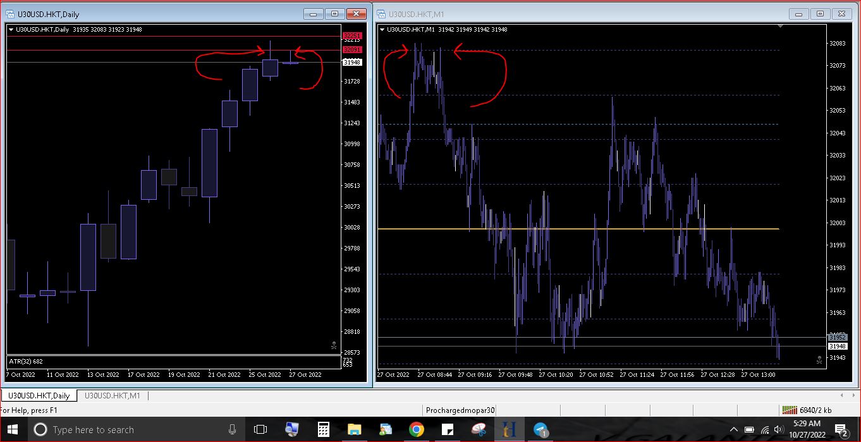This screenshot has height=442, width=861.
Task: Click the 31943 price on M1 axis
Action: click(837, 357)
